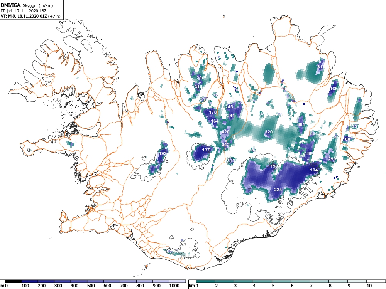The height and width of the screenshot is (289, 386).
Task: Click the '166' visibility value on the map
Action: coord(334,89)
